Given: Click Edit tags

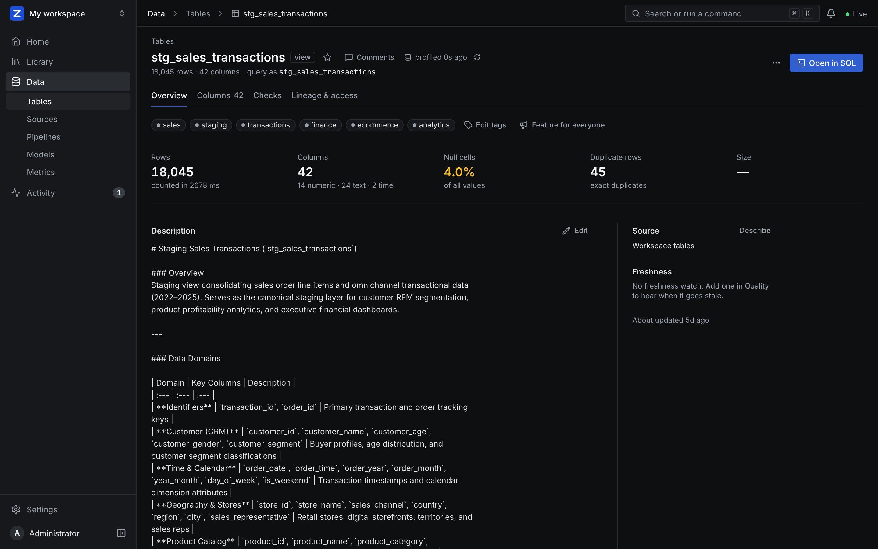Looking at the screenshot, I should click(x=485, y=125).
